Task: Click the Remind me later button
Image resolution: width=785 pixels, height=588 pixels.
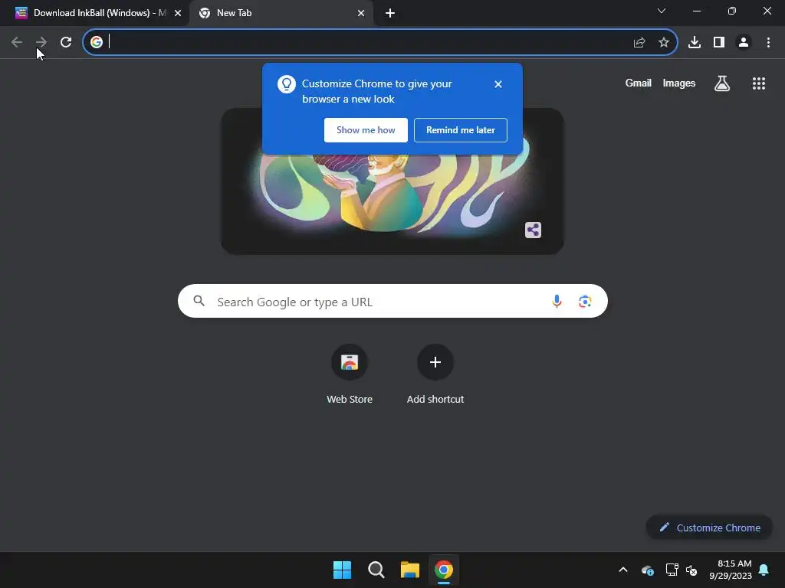Action: pos(461,130)
